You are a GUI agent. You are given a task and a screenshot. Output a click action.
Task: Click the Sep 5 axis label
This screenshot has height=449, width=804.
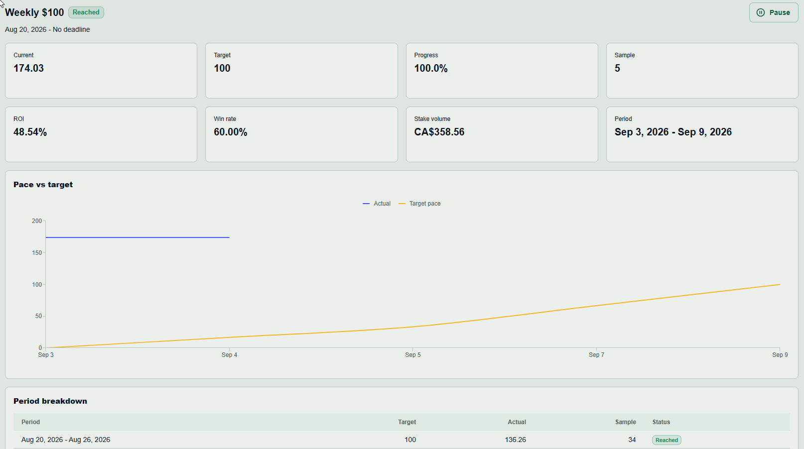click(413, 355)
